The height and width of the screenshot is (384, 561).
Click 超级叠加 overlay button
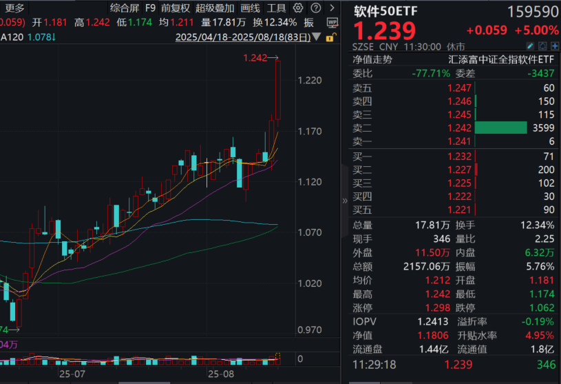tap(214, 8)
